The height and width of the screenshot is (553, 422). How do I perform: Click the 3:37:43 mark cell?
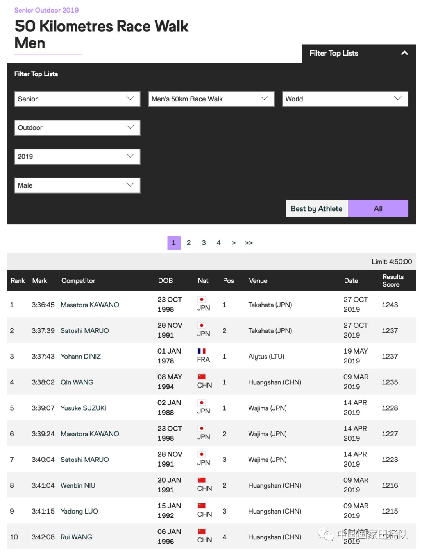(x=43, y=356)
